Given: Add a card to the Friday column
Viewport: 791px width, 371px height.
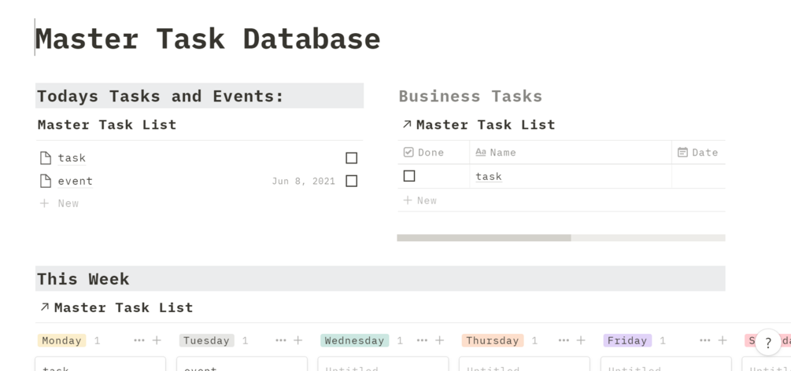Looking at the screenshot, I should pos(723,340).
